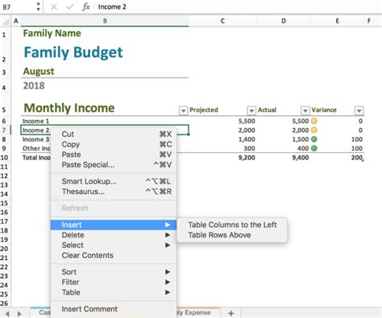Choose Copy from the context menu
The height and width of the screenshot is (318, 382).
114,144
